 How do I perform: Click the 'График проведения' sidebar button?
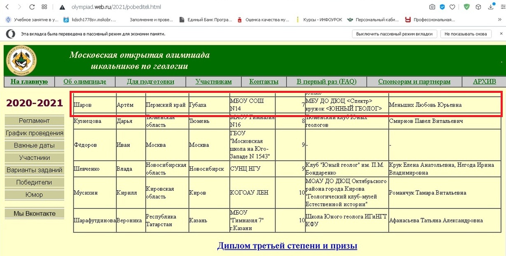click(34, 133)
